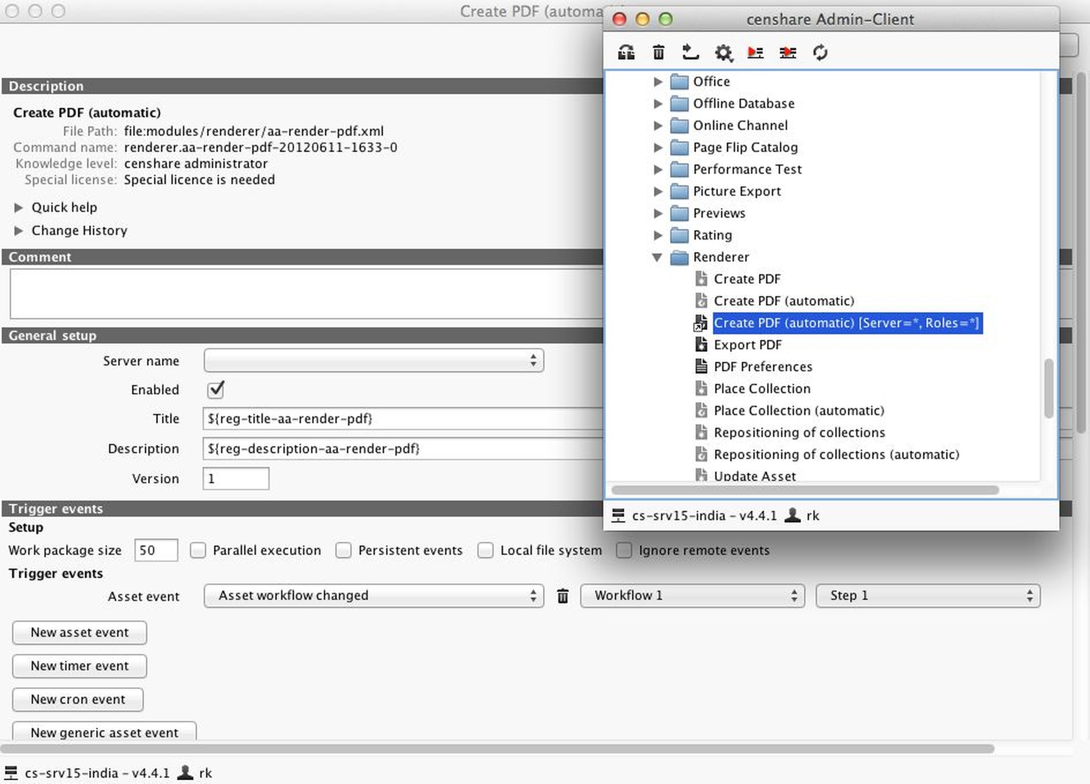This screenshot has height=784, width=1090.
Task: Click the New cron event button
Action: 77,699
